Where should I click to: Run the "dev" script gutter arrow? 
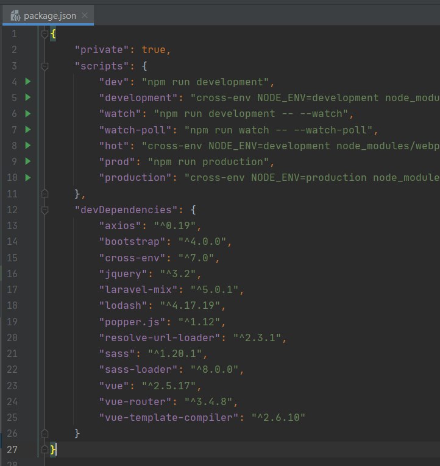28,82
